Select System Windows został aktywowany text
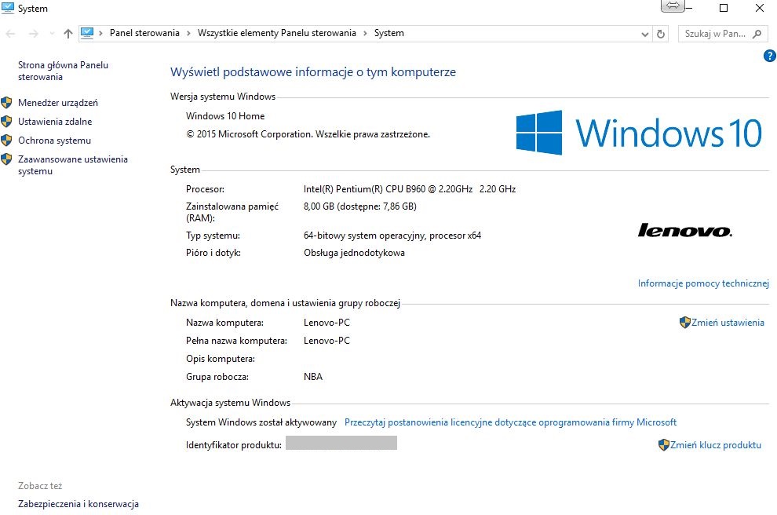The height and width of the screenshot is (515, 777). point(261,422)
